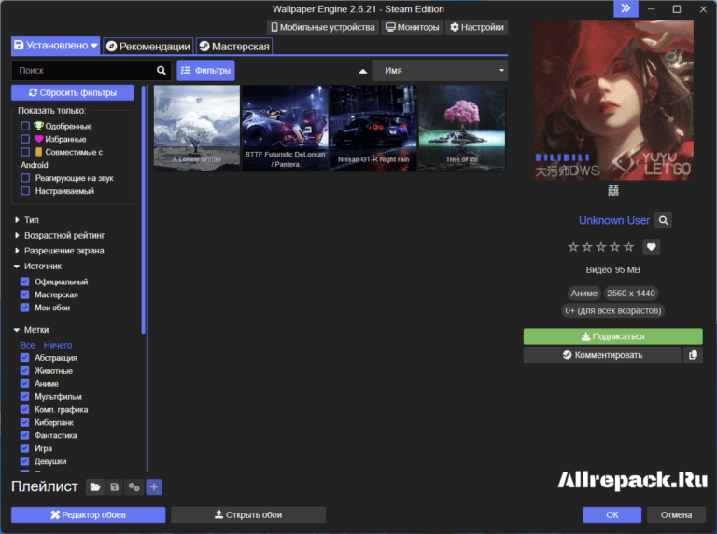Save playlist with floppy disk icon

point(114,487)
